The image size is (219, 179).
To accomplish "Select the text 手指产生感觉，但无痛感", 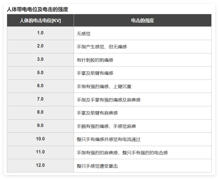I will 102,47.
